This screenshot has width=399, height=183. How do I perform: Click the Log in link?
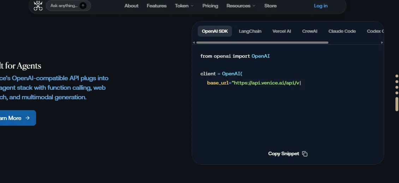click(321, 6)
